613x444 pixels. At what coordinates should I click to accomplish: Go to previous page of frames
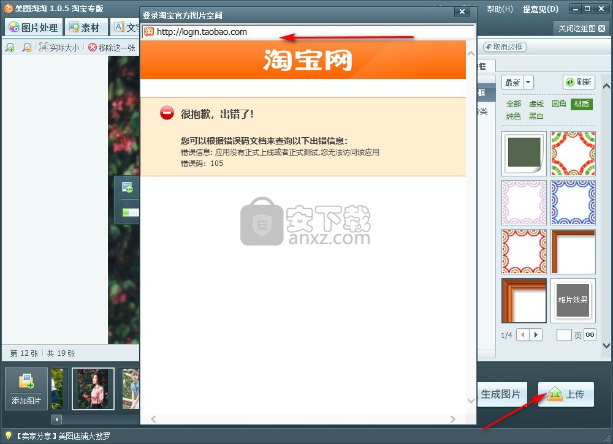point(523,334)
